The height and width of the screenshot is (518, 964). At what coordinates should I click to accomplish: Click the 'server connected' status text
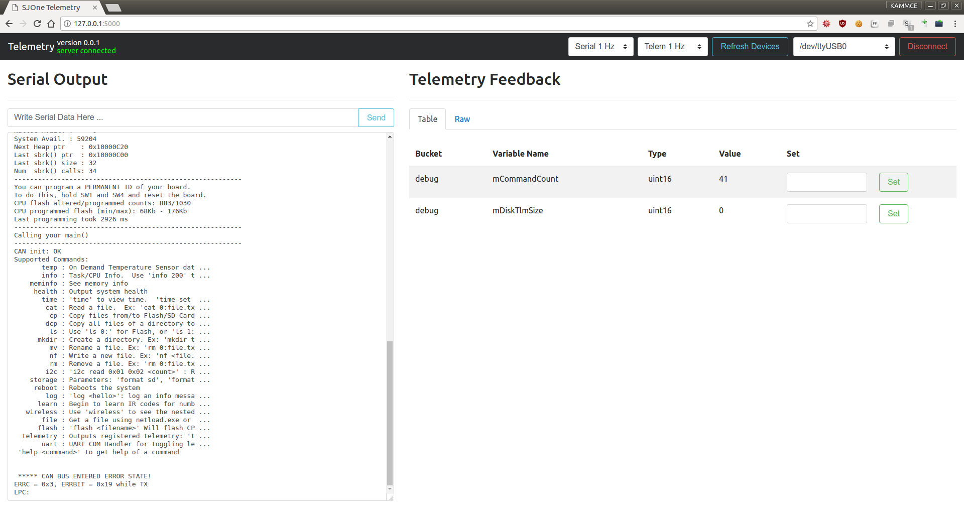pyautogui.click(x=86, y=51)
